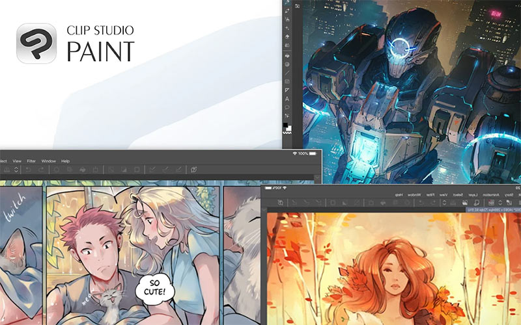521x325 pixels.
Task: Click Redo in comic window command bar
Action: [42, 170]
